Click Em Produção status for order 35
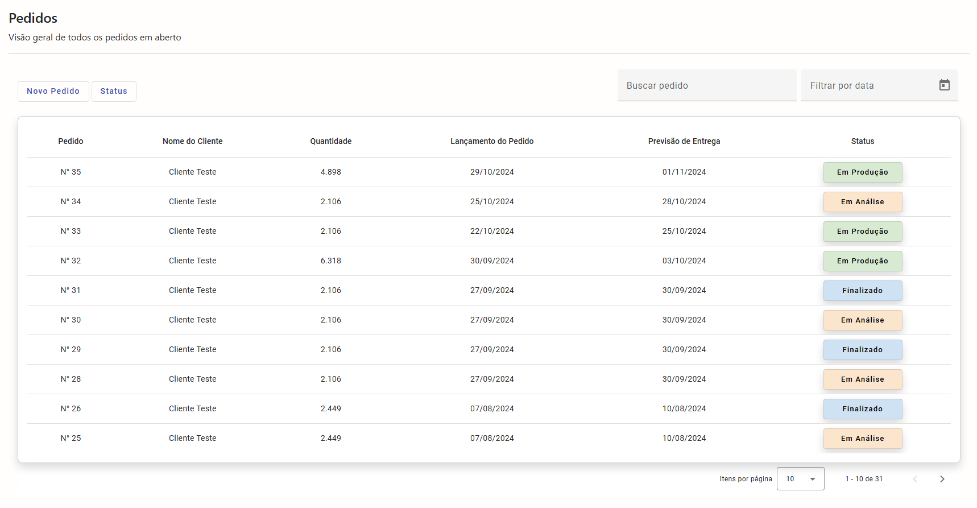Image resolution: width=977 pixels, height=508 pixels. tap(862, 172)
